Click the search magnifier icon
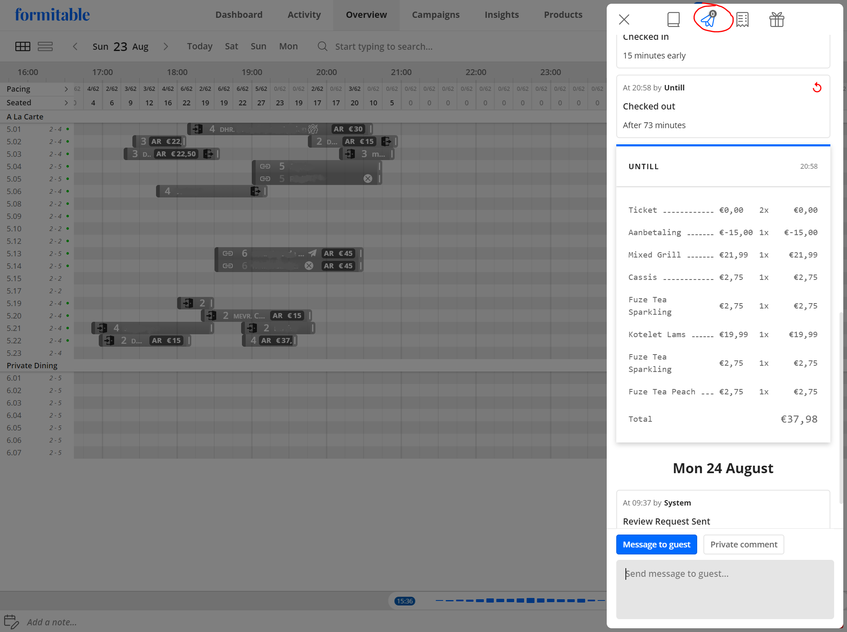Image resolution: width=847 pixels, height=632 pixels. [322, 46]
